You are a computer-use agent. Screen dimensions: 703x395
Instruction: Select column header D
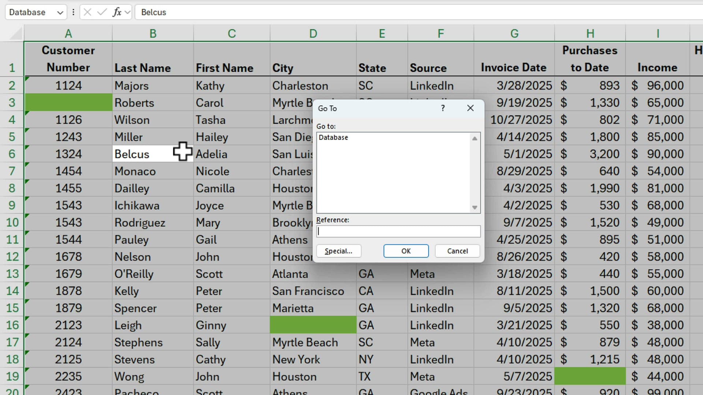point(313,33)
